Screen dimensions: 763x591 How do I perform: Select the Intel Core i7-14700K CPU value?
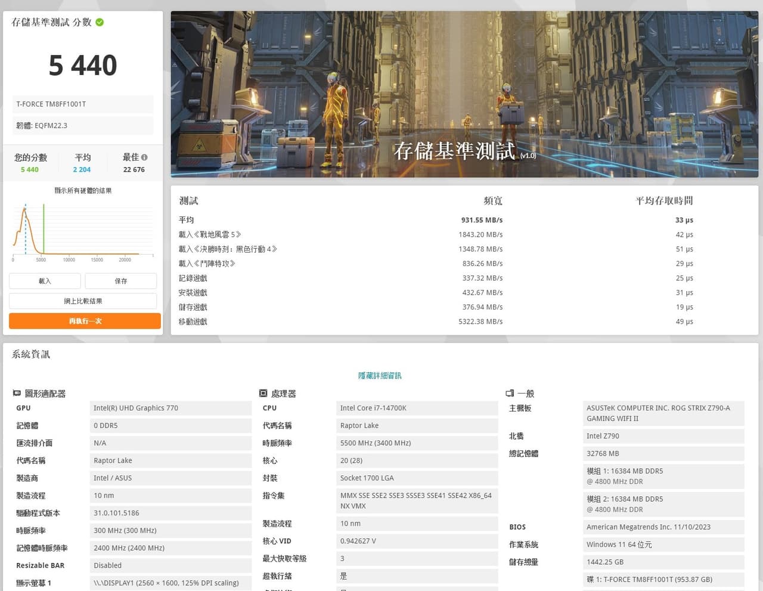click(417, 408)
